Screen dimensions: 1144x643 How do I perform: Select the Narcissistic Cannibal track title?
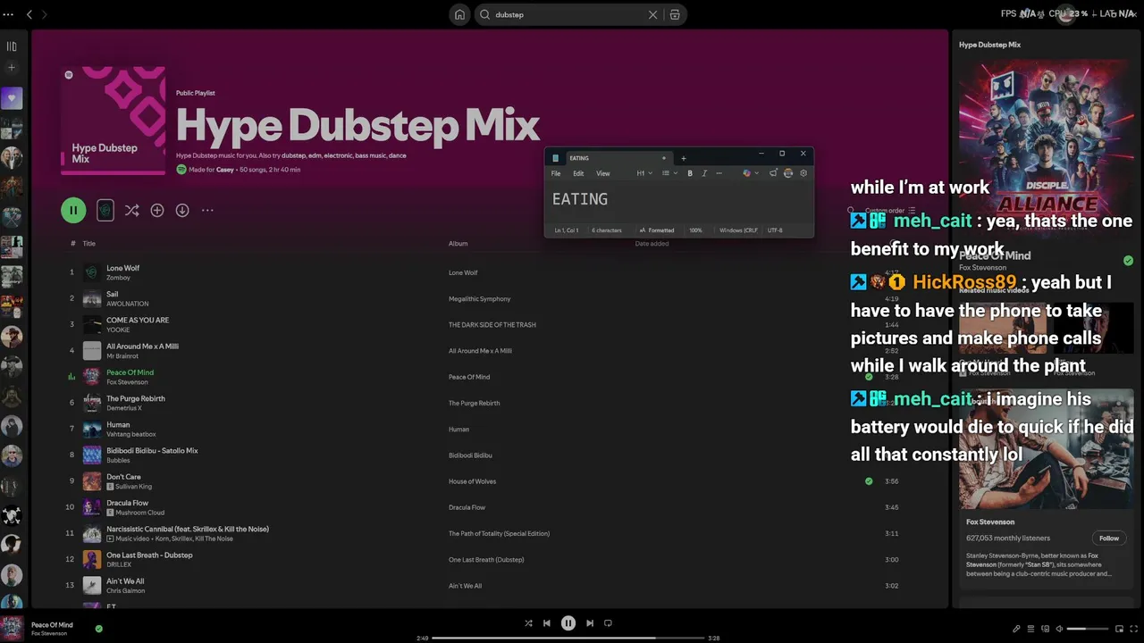click(188, 529)
